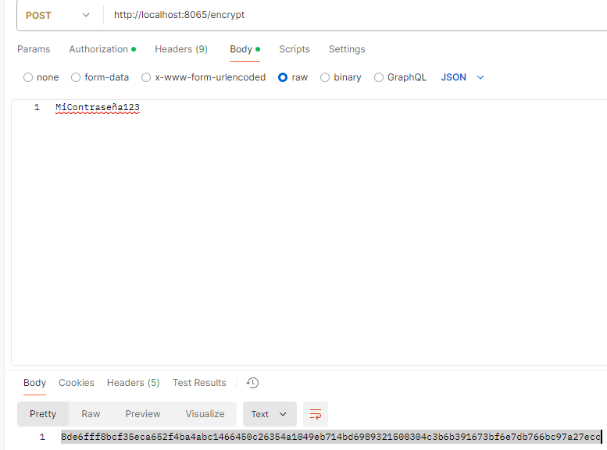Open the Scripts tab
Viewport: 607px width, 450px height.
tap(295, 49)
